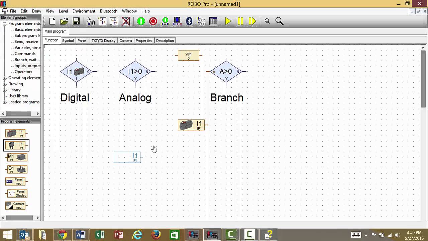The width and height of the screenshot is (428, 241).
Task: Select Commands in the element tree
Action: click(x=25, y=54)
